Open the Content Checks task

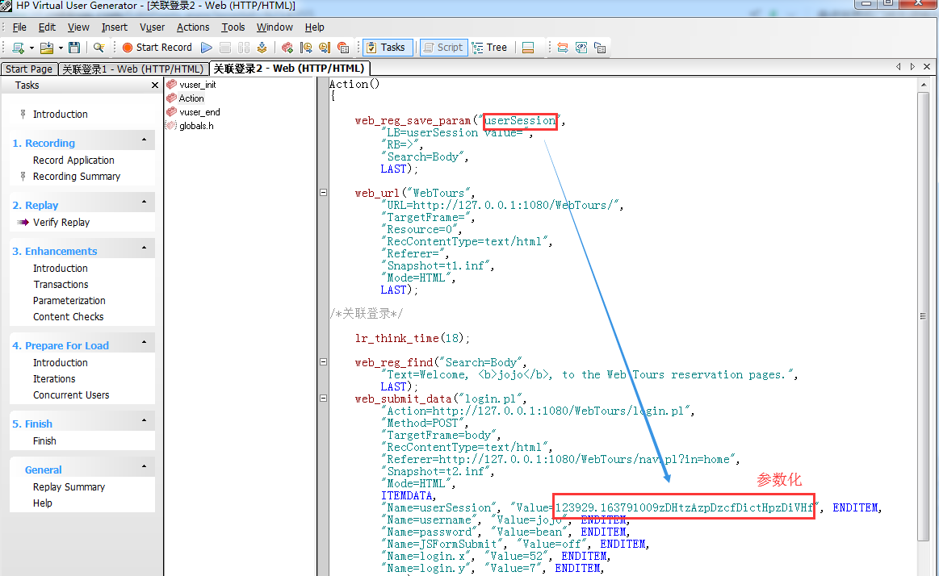point(69,317)
